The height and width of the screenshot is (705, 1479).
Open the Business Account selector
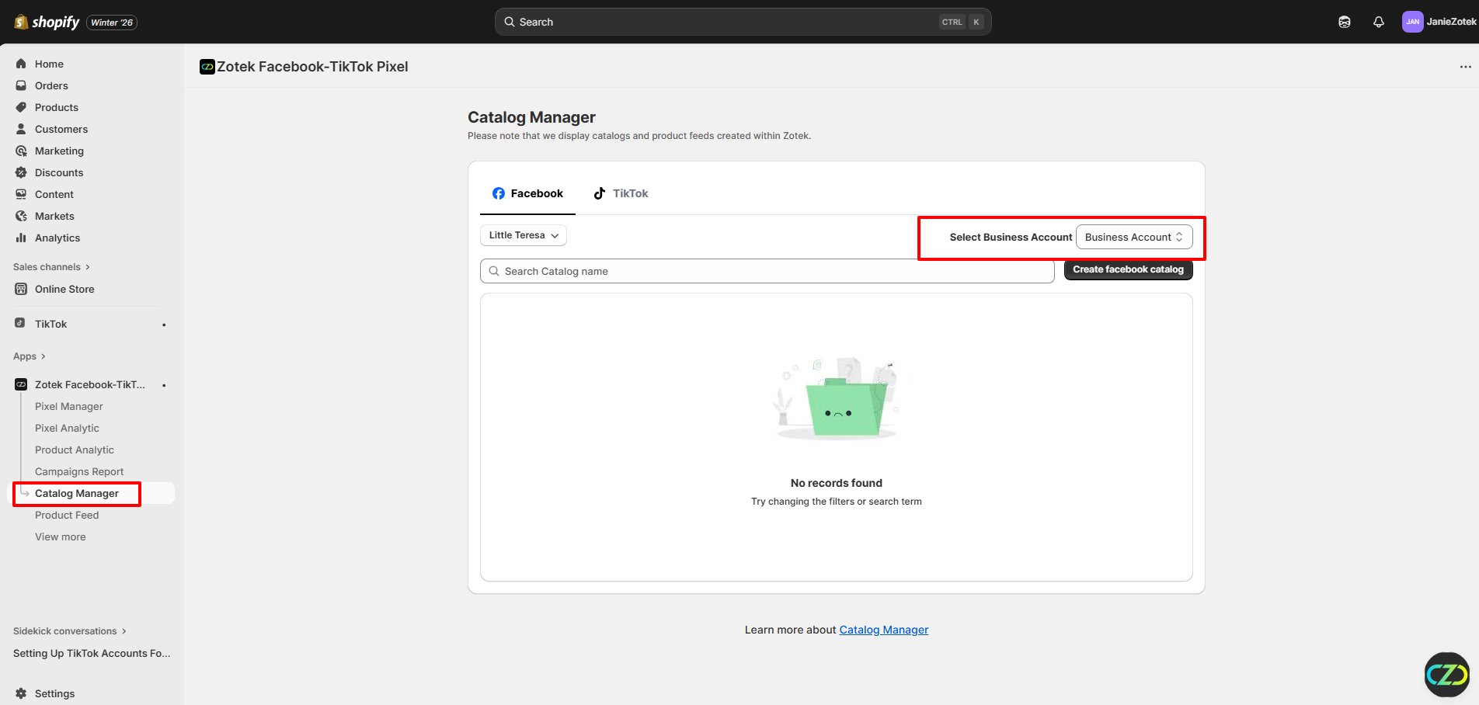1133,238
